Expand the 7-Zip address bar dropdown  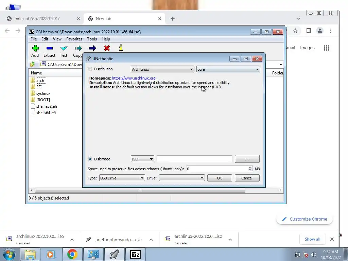point(281,64)
